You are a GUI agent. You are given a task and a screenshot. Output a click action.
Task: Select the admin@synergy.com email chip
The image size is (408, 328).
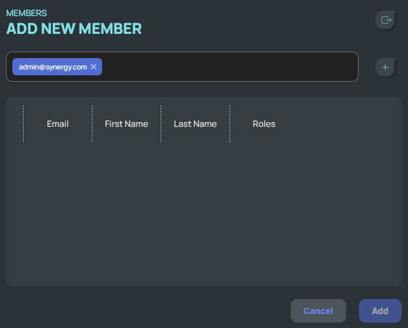coord(53,67)
